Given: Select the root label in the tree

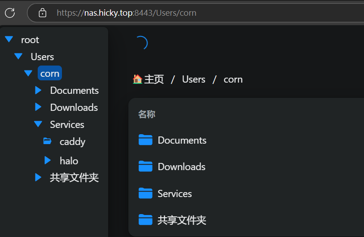Looking at the screenshot, I should [30, 40].
